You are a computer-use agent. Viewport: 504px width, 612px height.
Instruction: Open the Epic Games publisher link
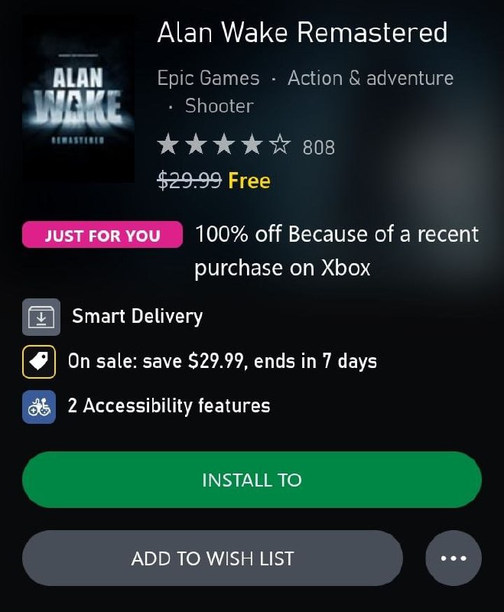coord(208,78)
